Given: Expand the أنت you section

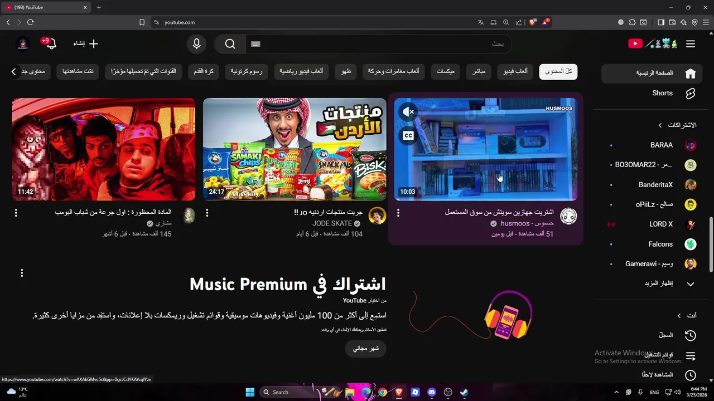Looking at the screenshot, I should pos(687,315).
